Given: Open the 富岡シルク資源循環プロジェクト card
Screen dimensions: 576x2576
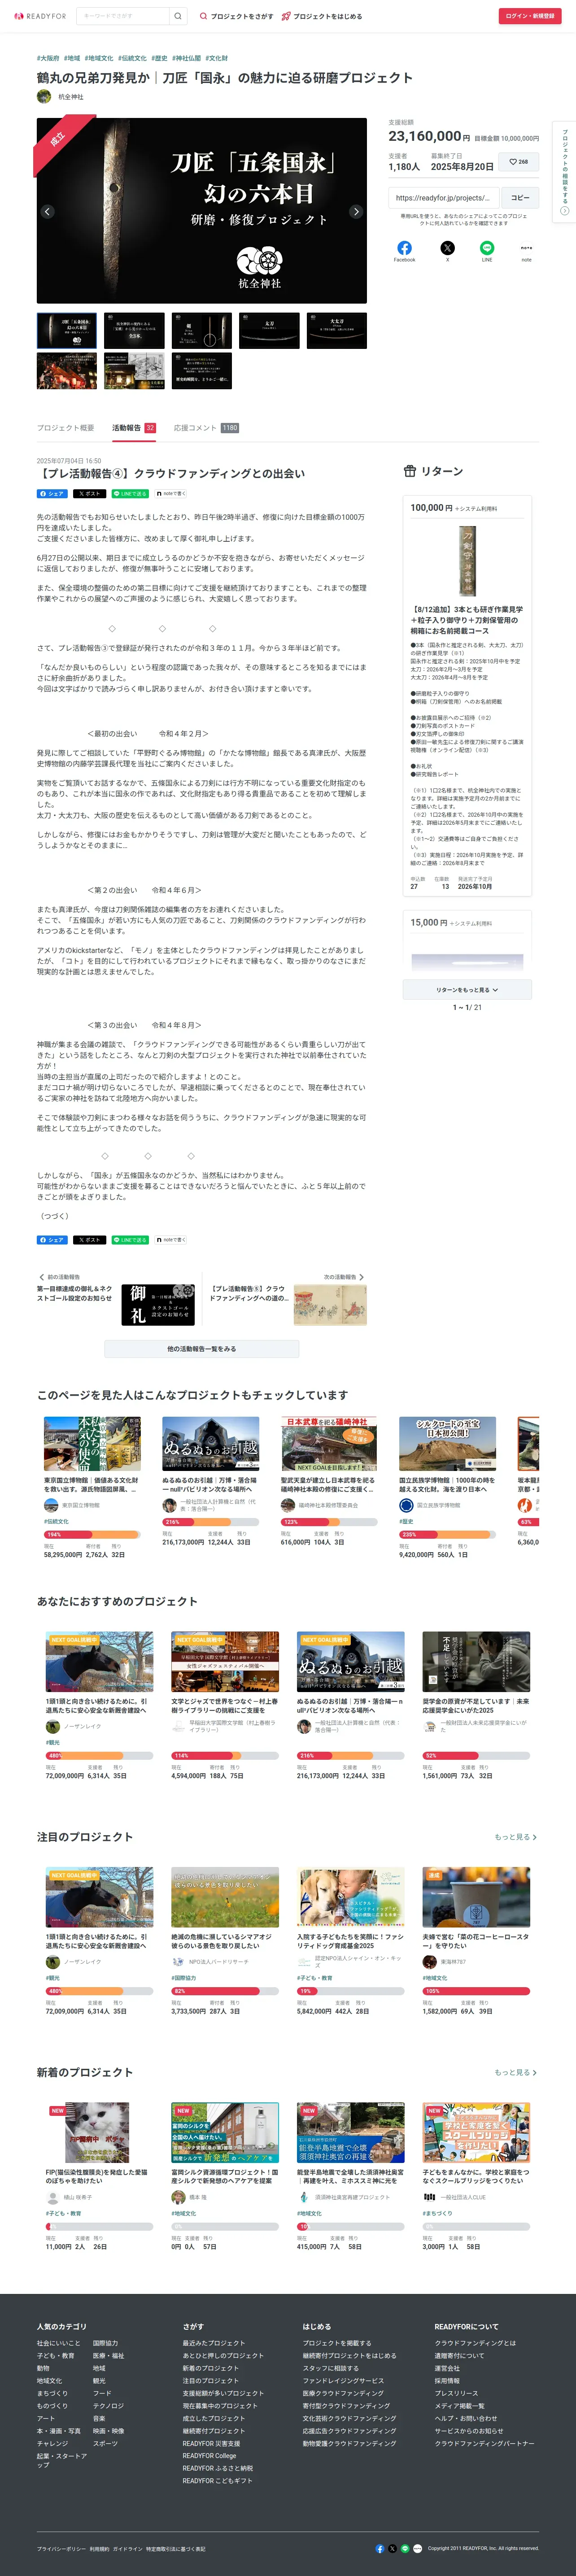Looking at the screenshot, I should pos(225,2176).
